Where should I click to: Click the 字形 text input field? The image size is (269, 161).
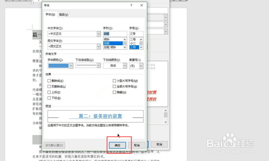(115, 34)
